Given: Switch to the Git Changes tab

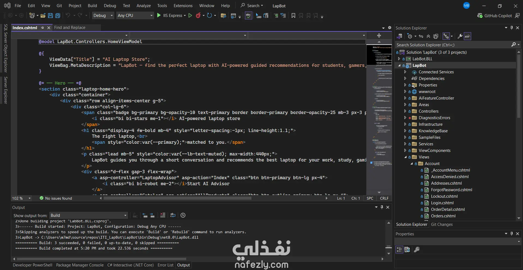Looking at the screenshot, I should click(442, 224).
